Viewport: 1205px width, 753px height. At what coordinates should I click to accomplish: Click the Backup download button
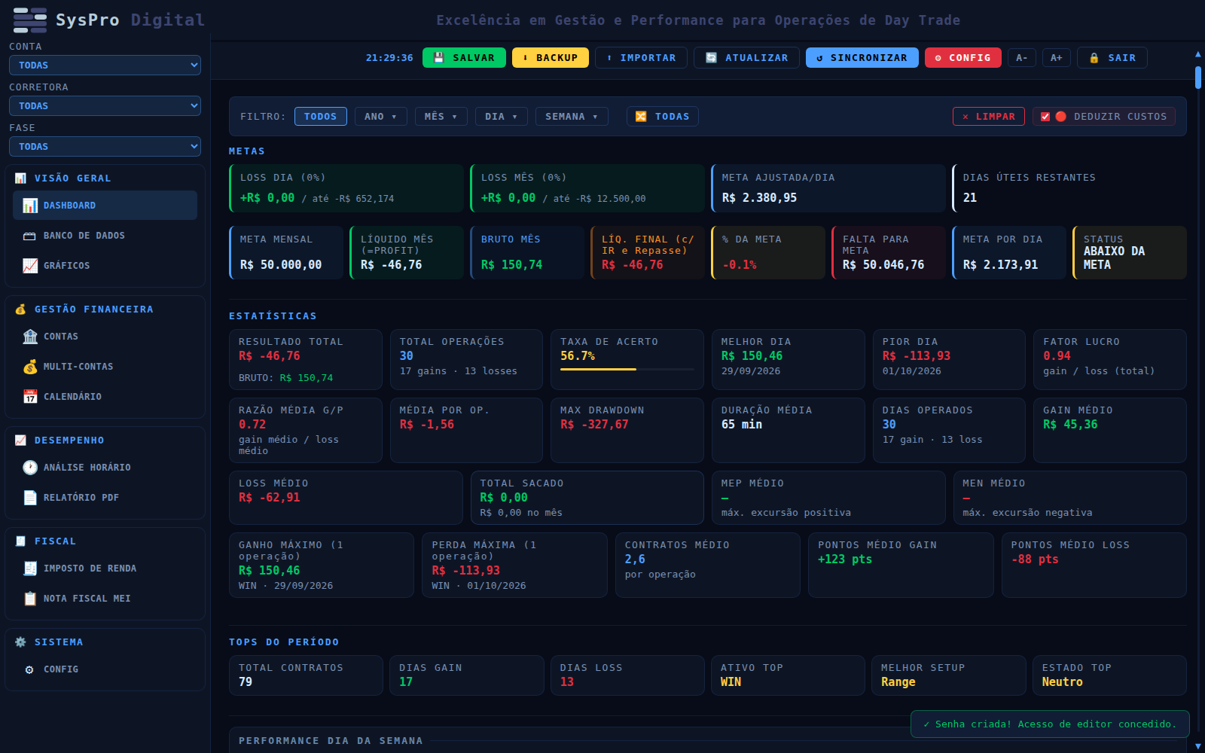tap(551, 58)
